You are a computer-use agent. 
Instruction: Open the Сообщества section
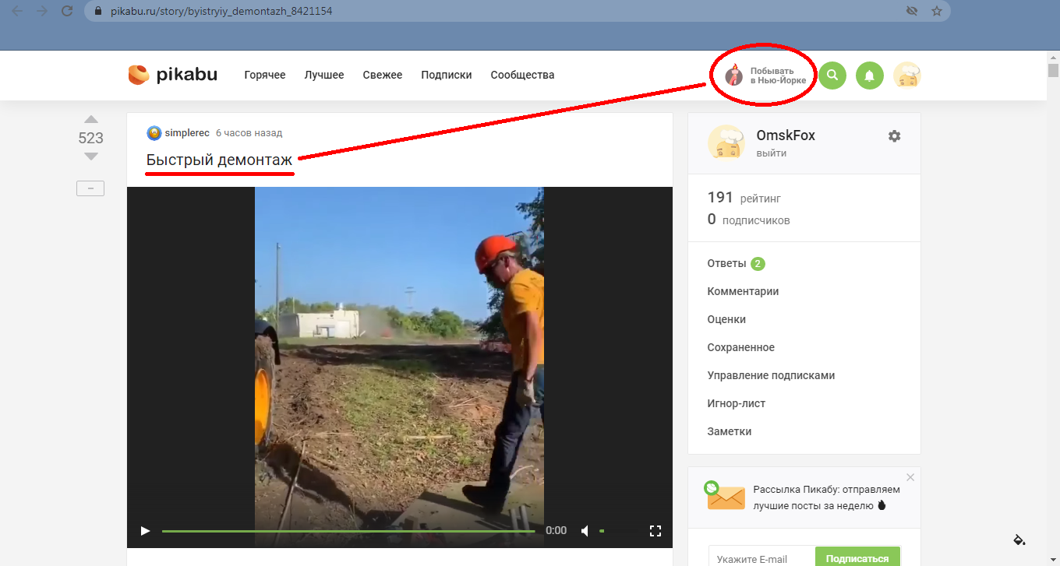click(x=522, y=75)
